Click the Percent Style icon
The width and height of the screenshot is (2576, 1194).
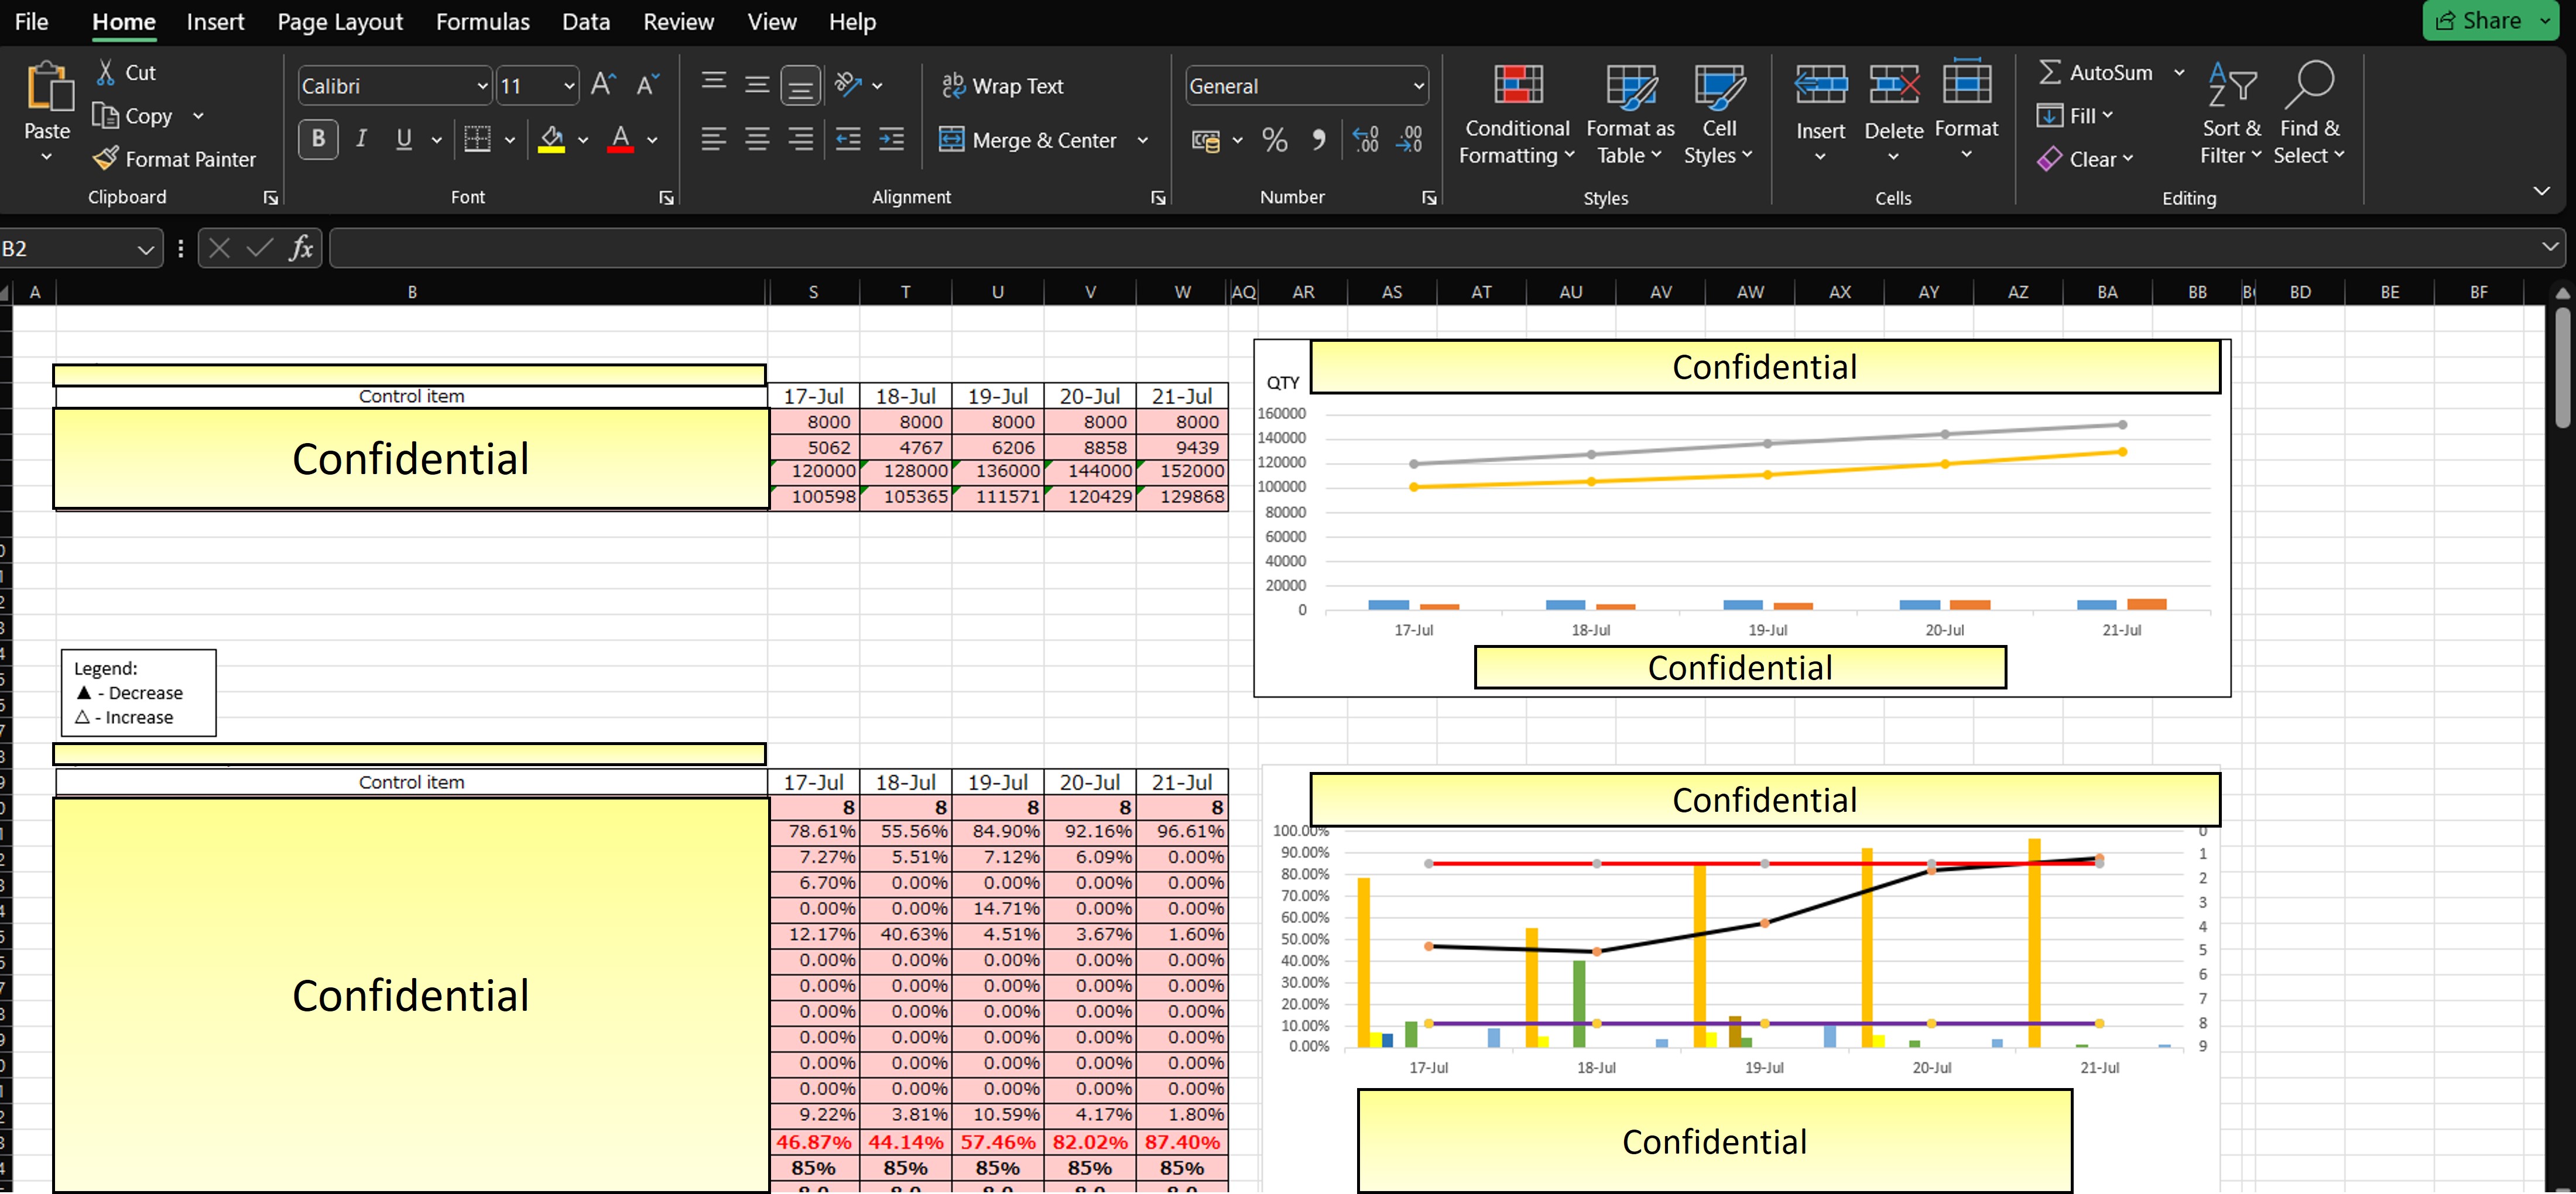1274,140
